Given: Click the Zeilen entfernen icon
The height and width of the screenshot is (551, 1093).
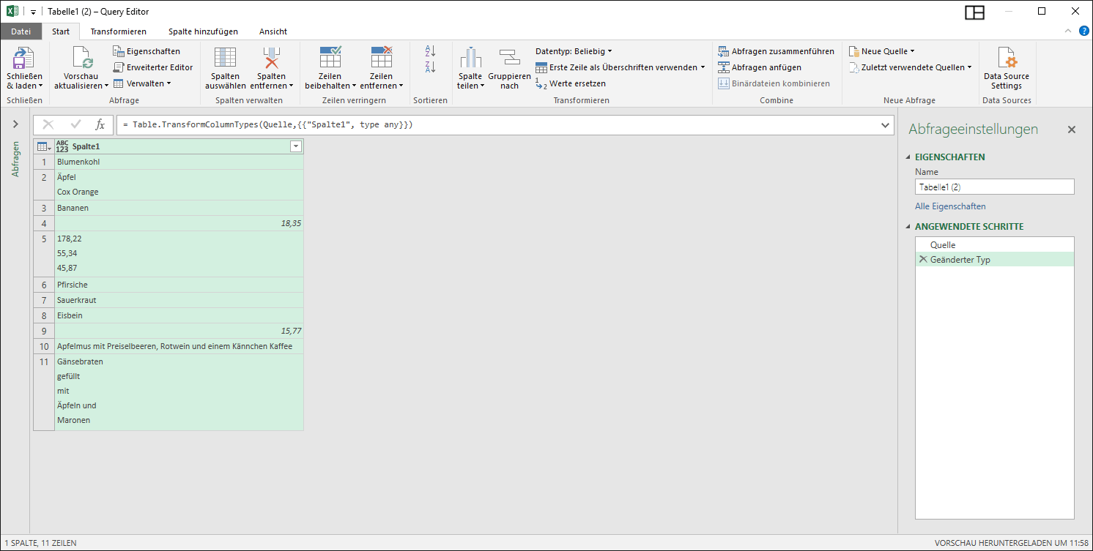Looking at the screenshot, I should [x=381, y=58].
